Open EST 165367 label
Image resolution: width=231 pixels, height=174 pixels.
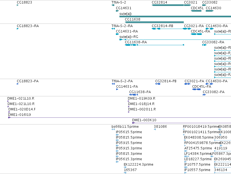pyautogui.click(x=130, y=170)
